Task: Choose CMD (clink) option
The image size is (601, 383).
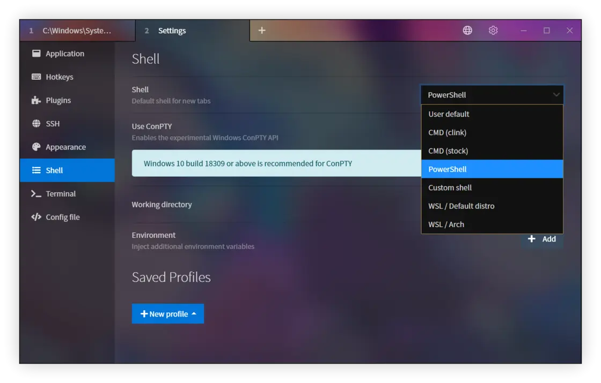Action: tap(492, 132)
